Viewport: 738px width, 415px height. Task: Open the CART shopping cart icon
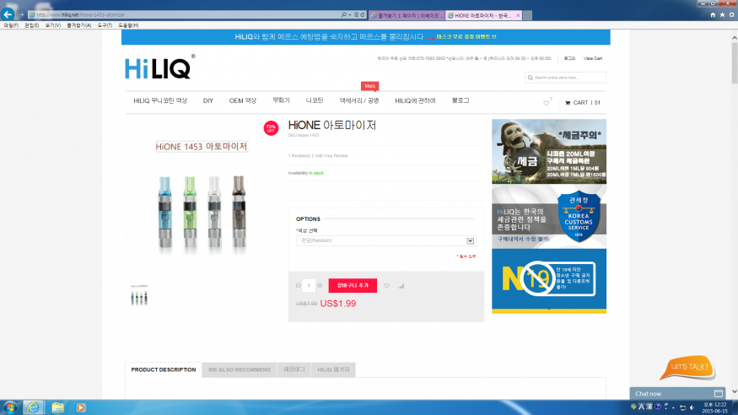568,103
